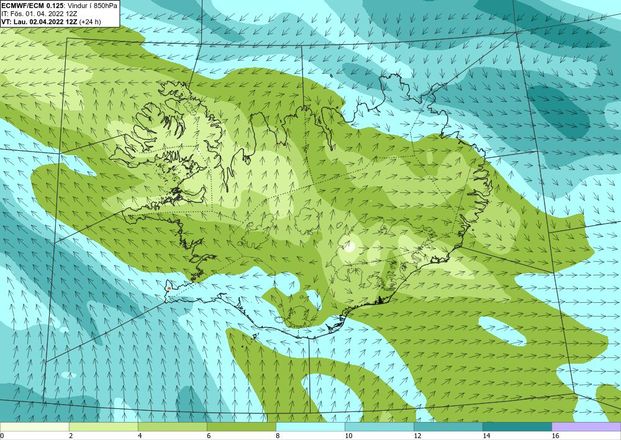The height and width of the screenshot is (440, 621).
Task: Click the legend value label "0"
Action: 2,436
